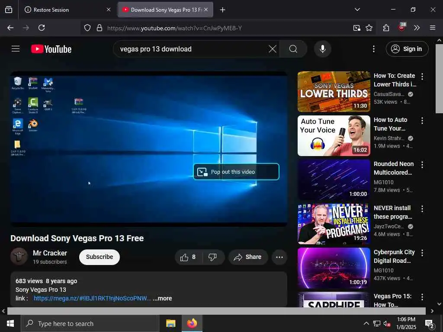
Task: Toggle picture-in-picture from address bar
Action: coord(356,28)
